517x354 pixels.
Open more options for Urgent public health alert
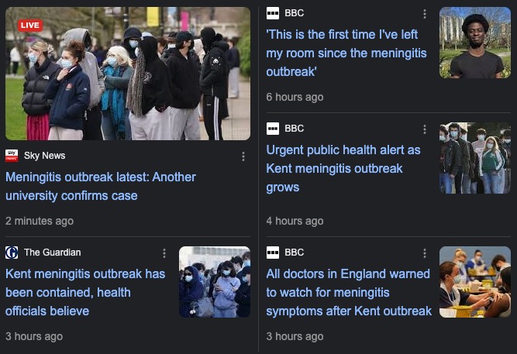click(425, 129)
